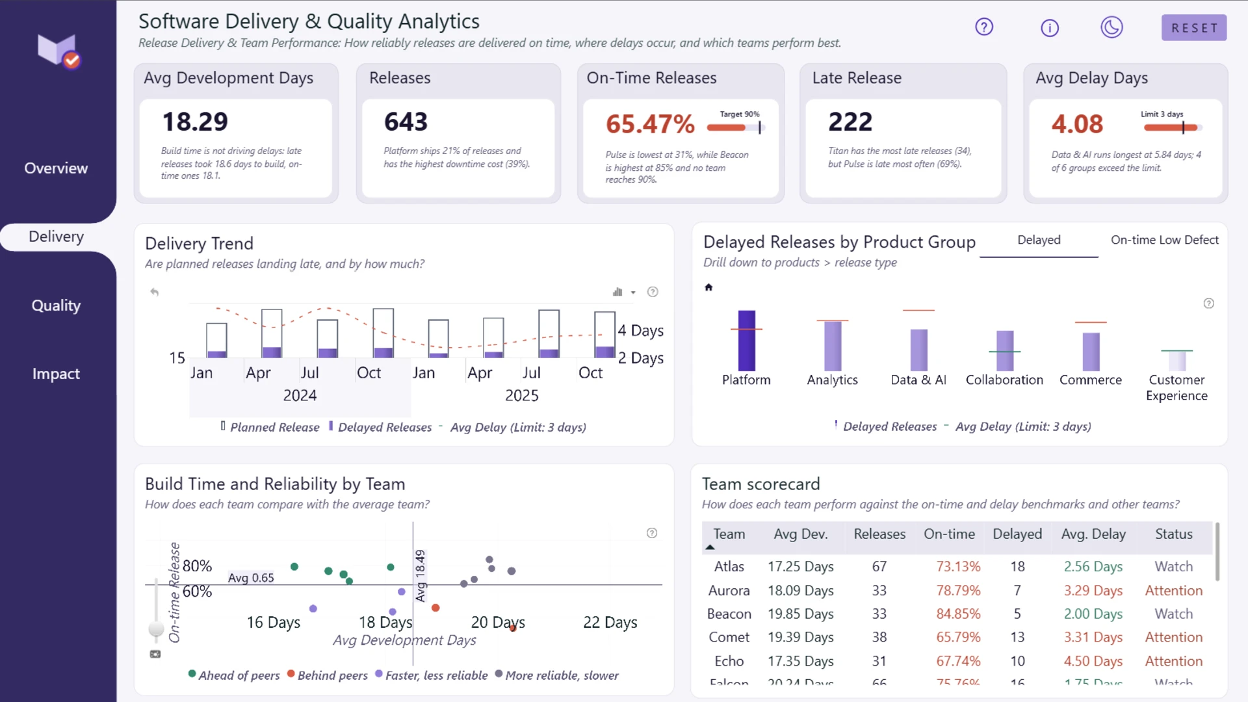The height and width of the screenshot is (702, 1248).
Task: Toggle Behind peers legend entry
Action: (x=327, y=675)
